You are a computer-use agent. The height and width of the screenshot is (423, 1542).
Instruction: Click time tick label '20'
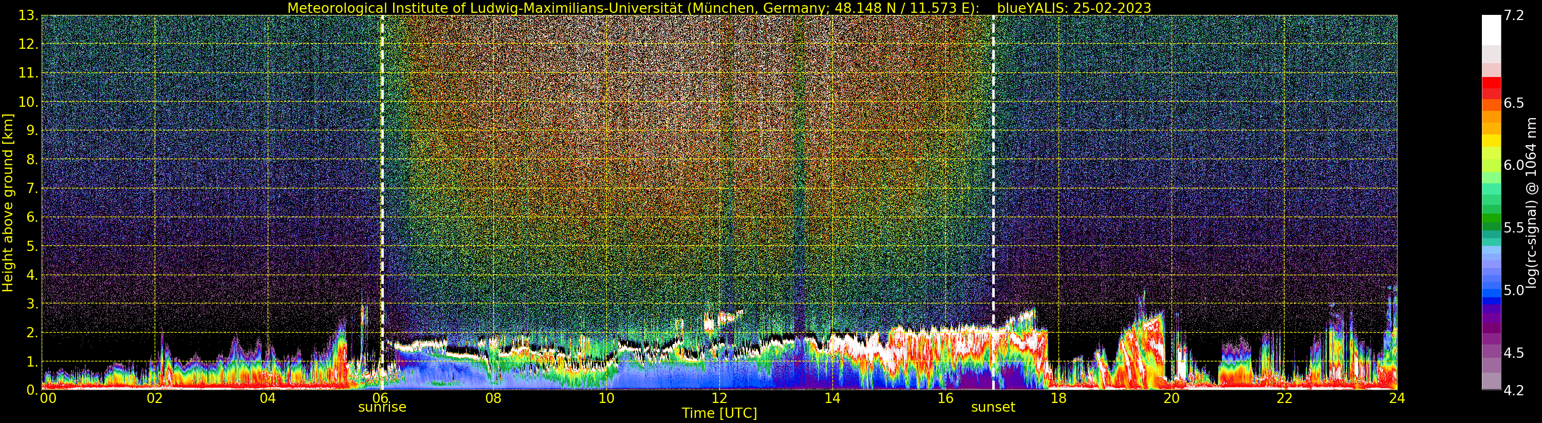(x=1172, y=398)
